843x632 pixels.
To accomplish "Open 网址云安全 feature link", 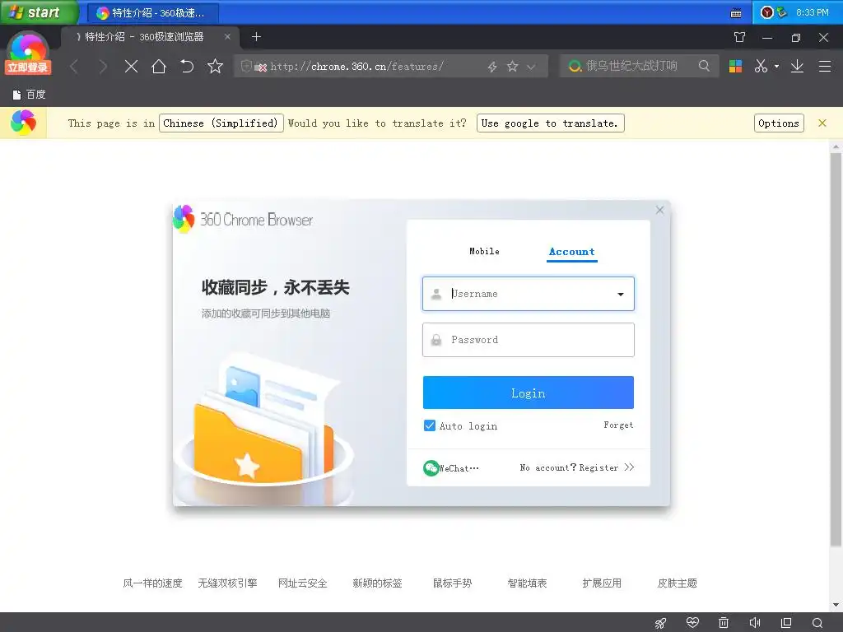I will pos(303,583).
